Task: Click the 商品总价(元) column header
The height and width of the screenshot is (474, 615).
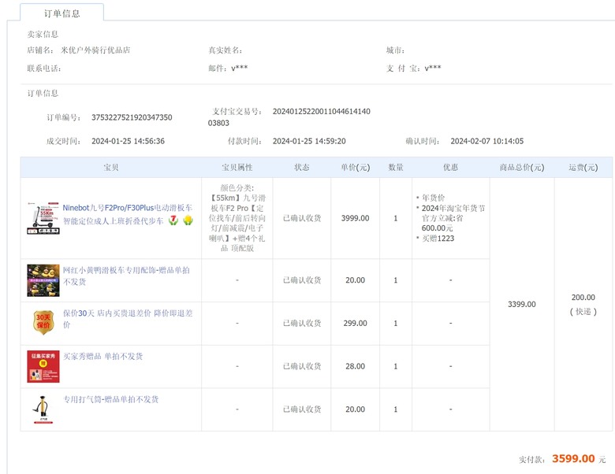Action: click(x=522, y=167)
